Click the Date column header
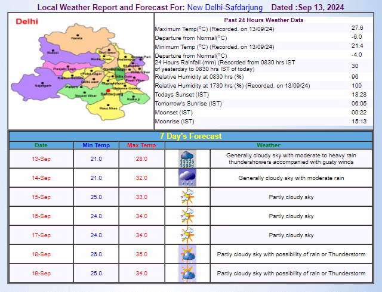Screen dimensions: 382x292 tap(41, 145)
